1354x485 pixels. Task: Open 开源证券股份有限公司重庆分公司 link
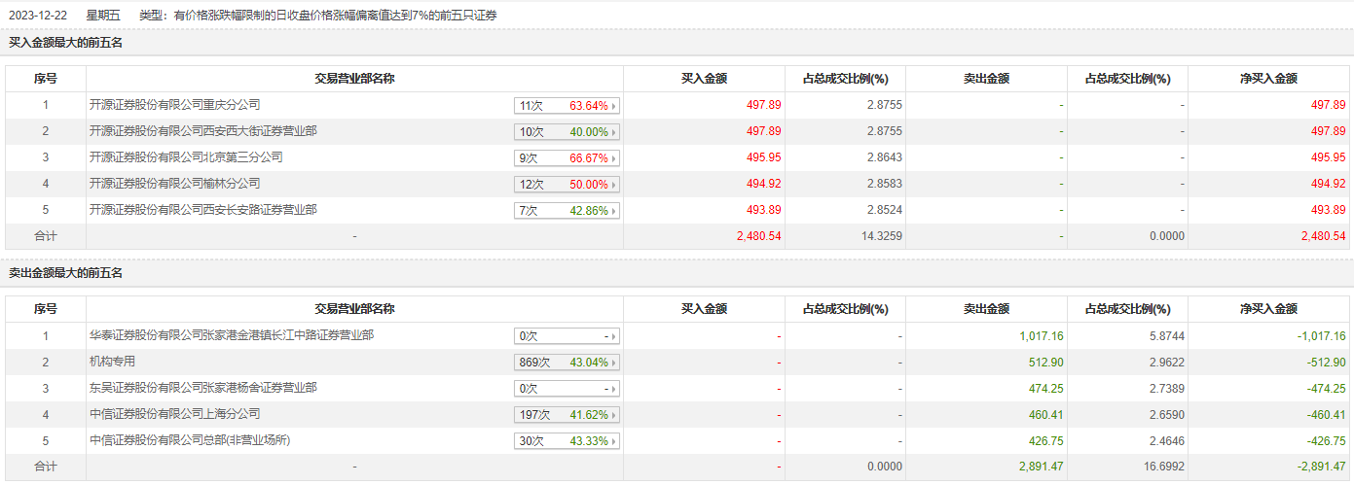(x=174, y=105)
